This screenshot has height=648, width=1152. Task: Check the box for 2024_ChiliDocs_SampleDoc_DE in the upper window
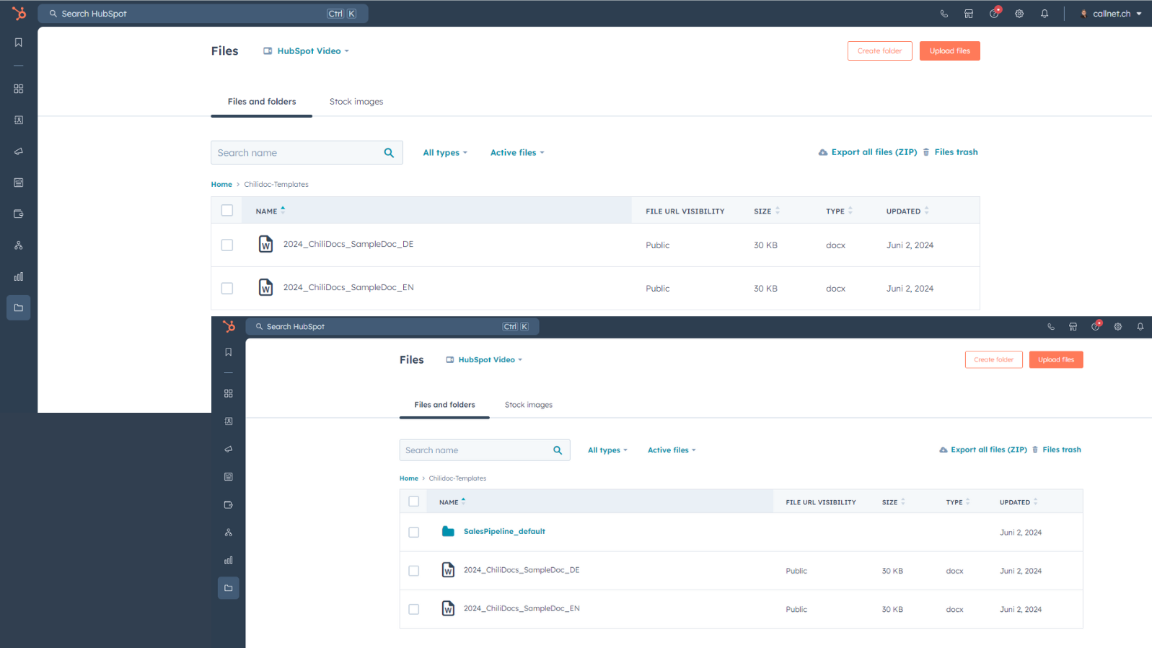[227, 245]
